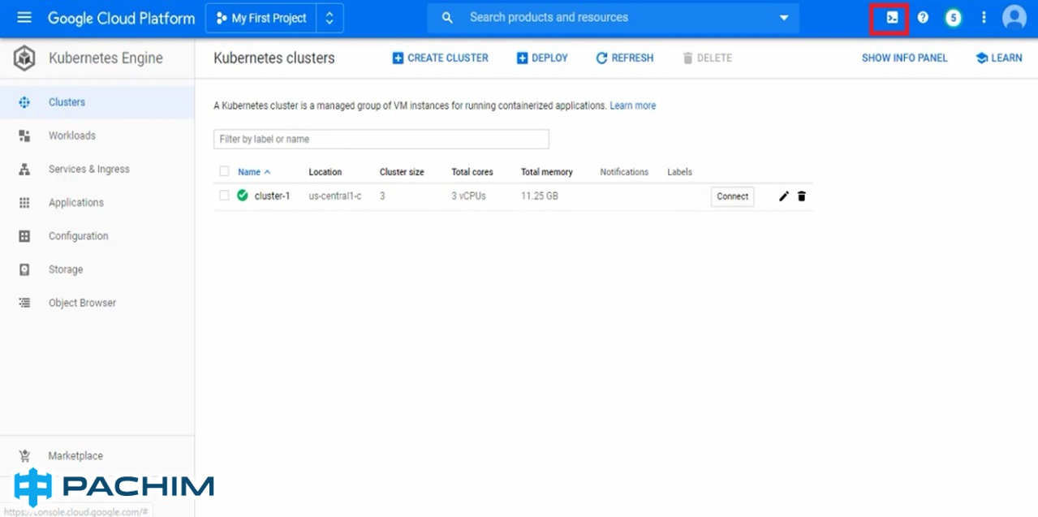Click the Total cores column header
Screen dimensions: 1038x517
pyautogui.click(x=472, y=172)
